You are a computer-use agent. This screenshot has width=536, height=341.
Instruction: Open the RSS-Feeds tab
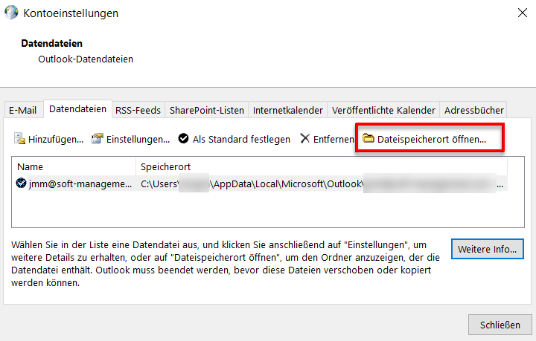click(138, 110)
